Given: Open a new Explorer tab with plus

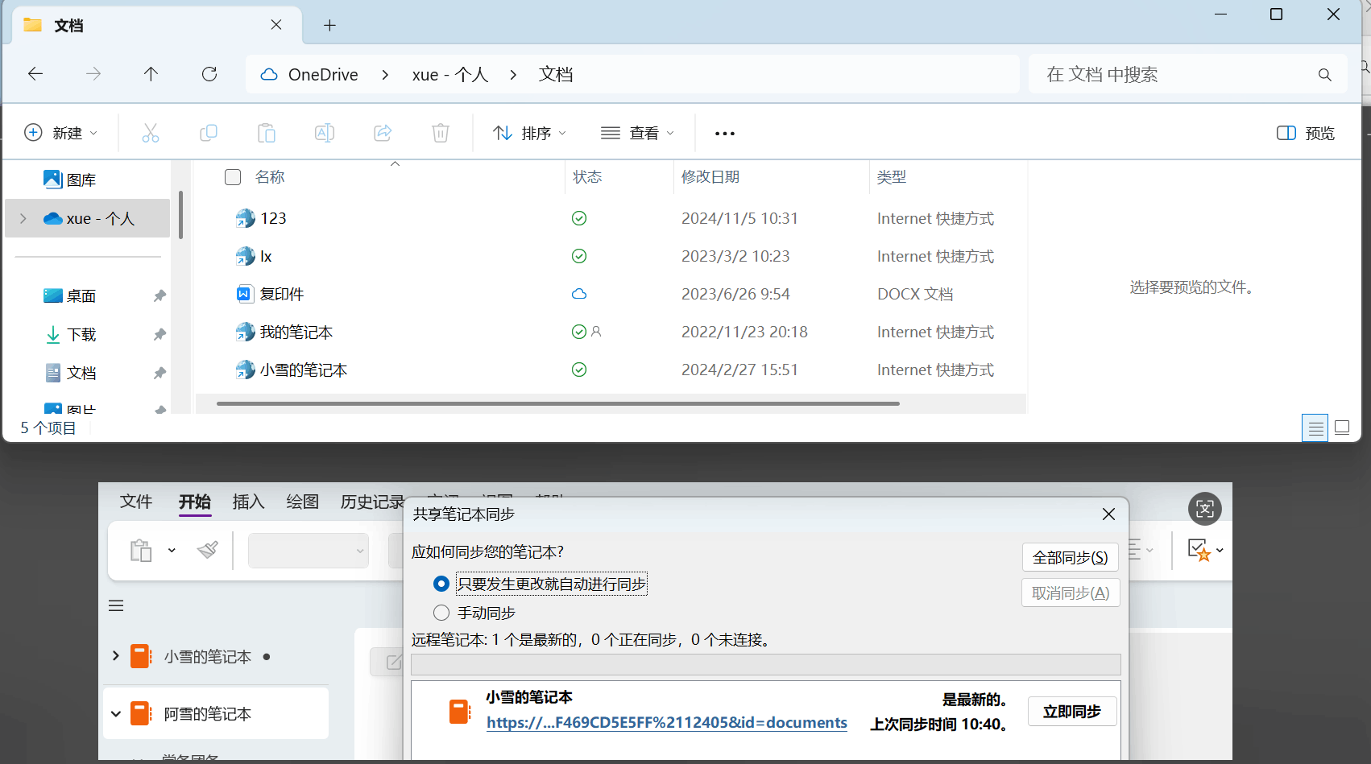Looking at the screenshot, I should click(329, 25).
